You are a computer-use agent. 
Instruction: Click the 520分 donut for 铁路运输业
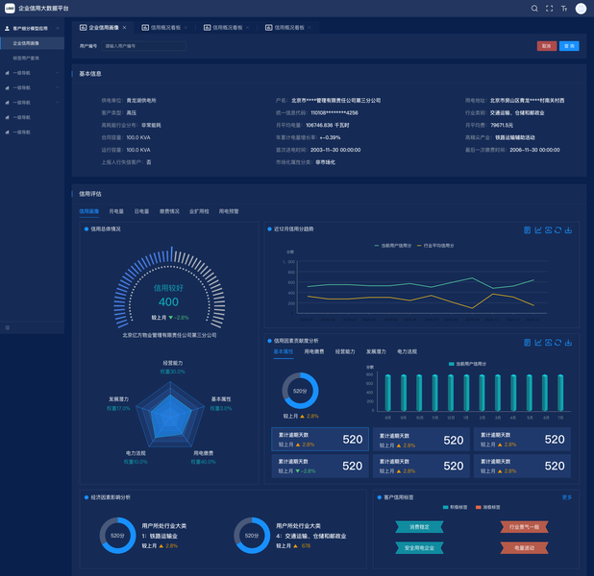coord(117,536)
